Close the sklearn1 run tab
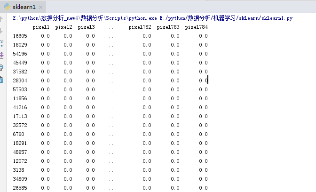The image size is (316, 192). tap(40, 7)
